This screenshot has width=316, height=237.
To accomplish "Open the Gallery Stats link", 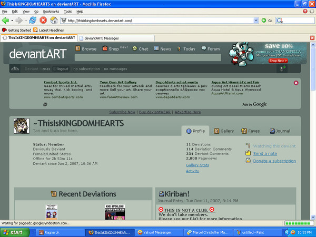I will (197, 165).
